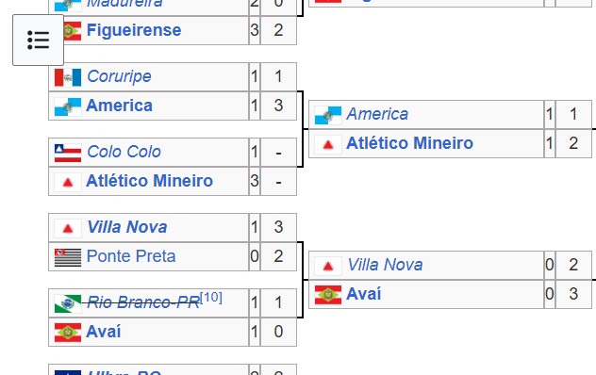Click the Santa Catarina flag beside second-round Avaí
Image resolution: width=596 pixels, height=375 pixels.
click(x=328, y=295)
